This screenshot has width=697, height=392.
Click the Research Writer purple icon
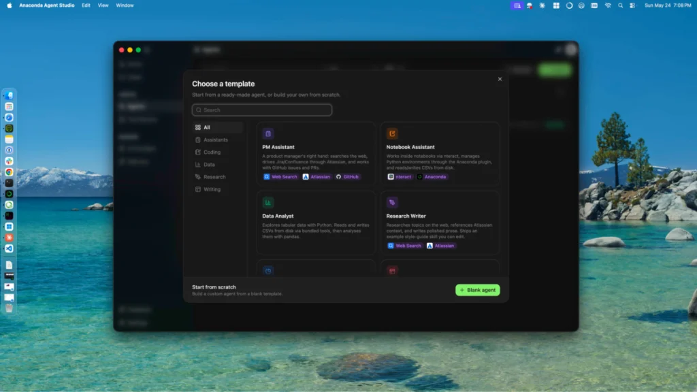pyautogui.click(x=392, y=203)
